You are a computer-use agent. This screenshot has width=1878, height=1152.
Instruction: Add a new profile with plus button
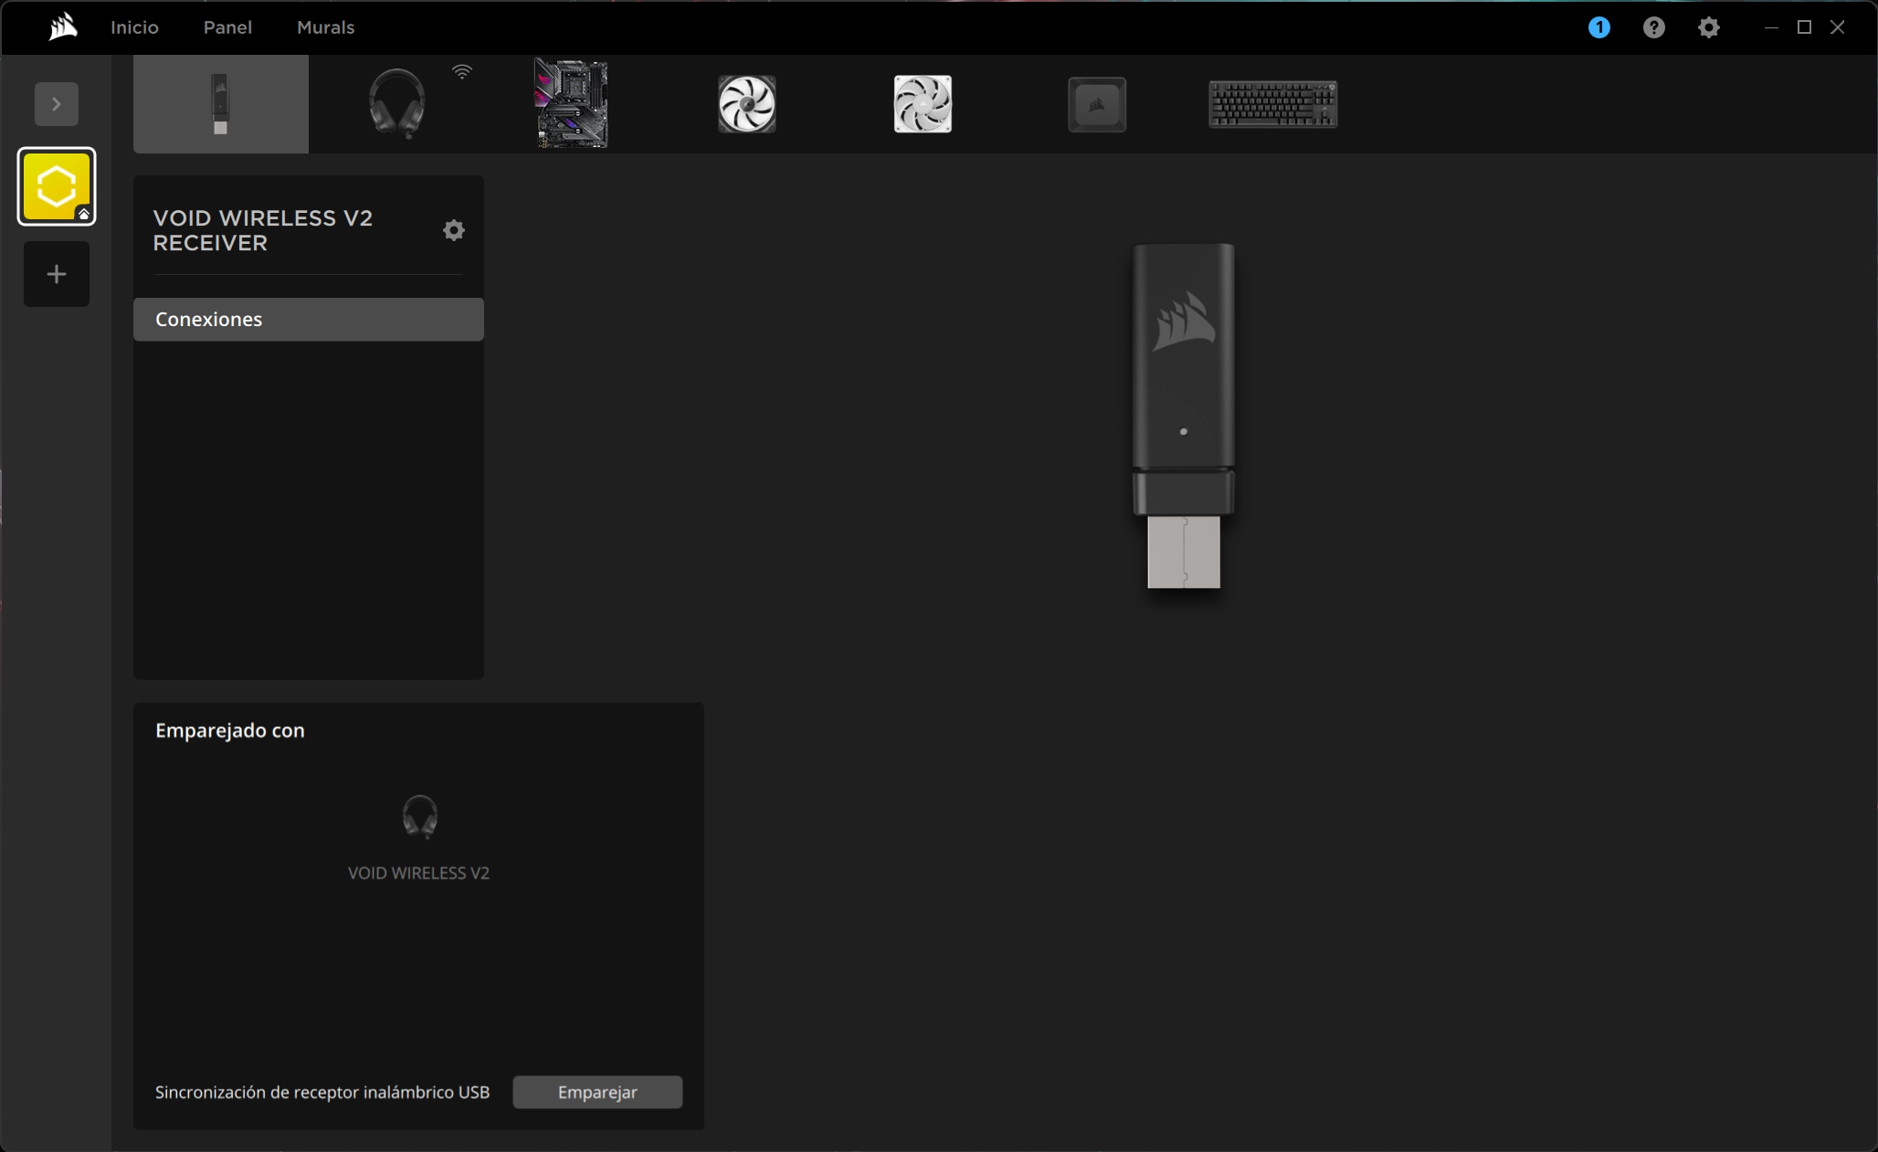[x=57, y=274]
